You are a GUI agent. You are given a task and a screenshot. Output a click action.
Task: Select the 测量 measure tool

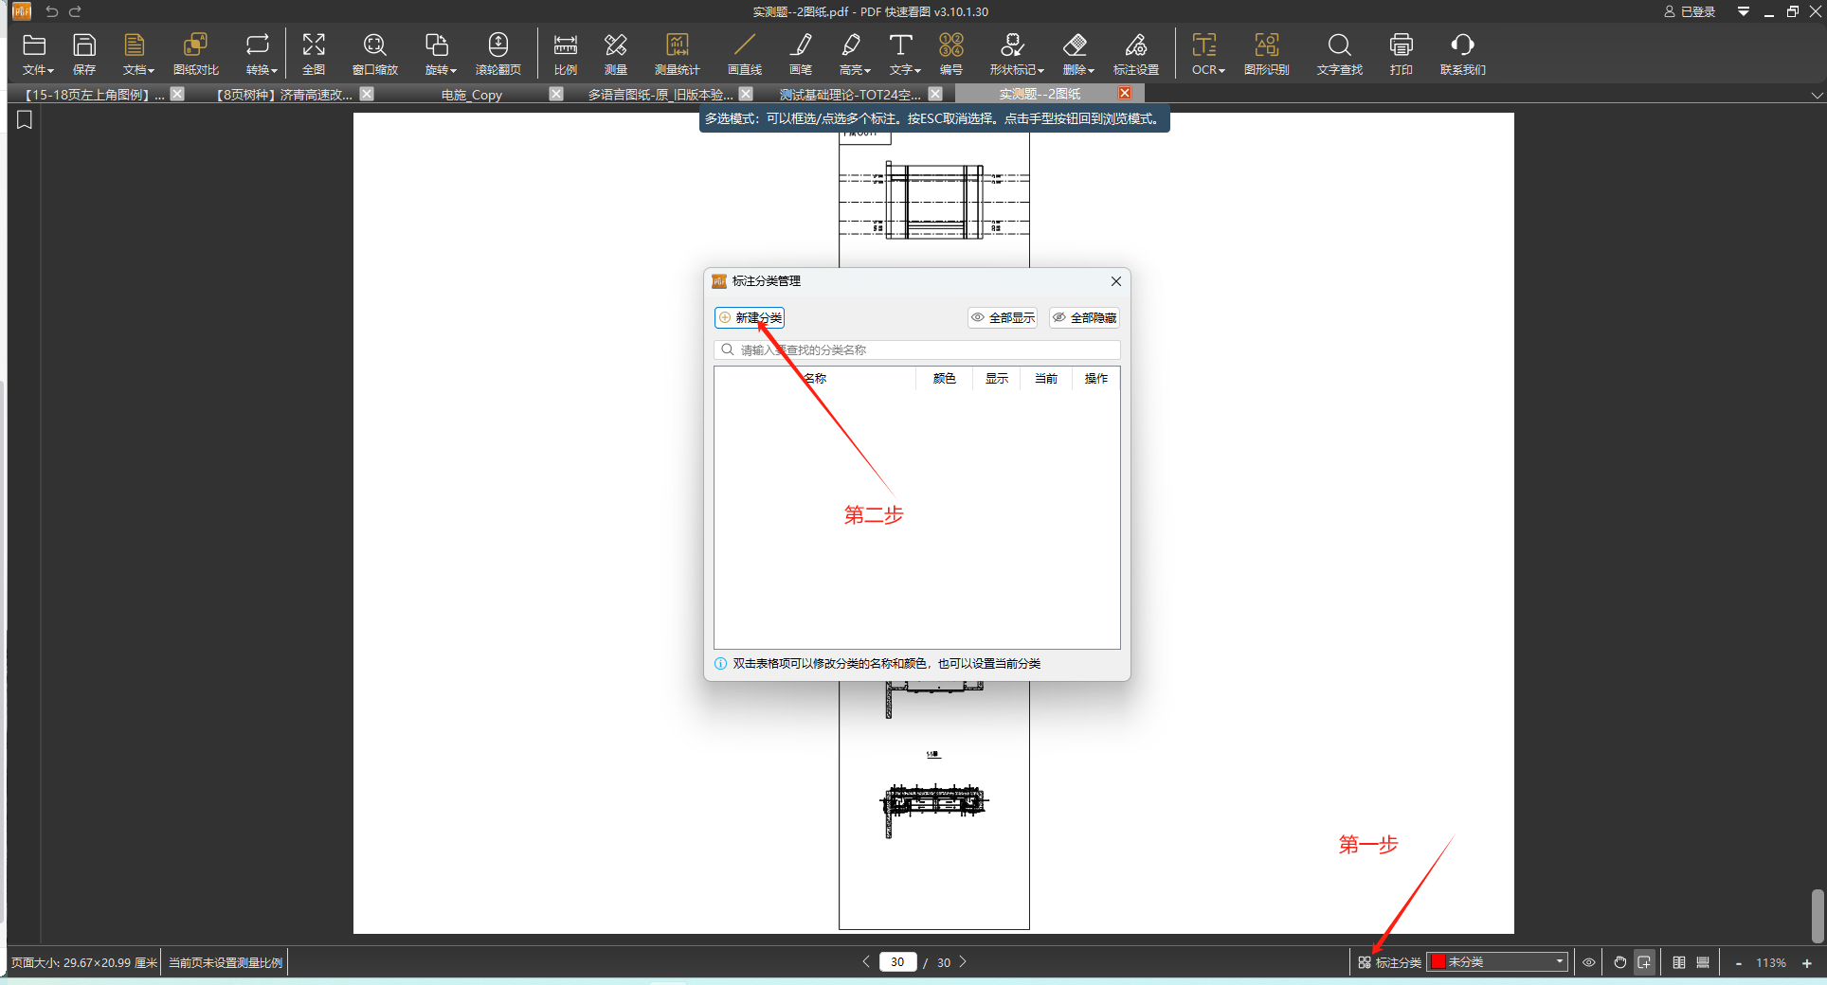tap(616, 54)
